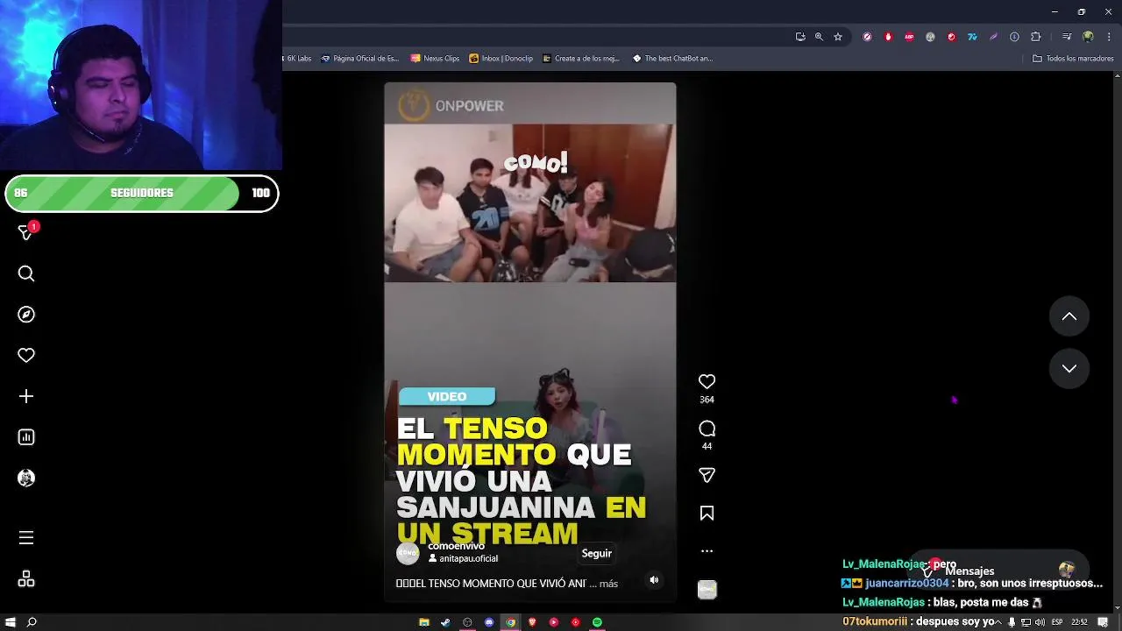Open the hamburger menu icon in sidebar
1122x631 pixels.
click(x=26, y=538)
